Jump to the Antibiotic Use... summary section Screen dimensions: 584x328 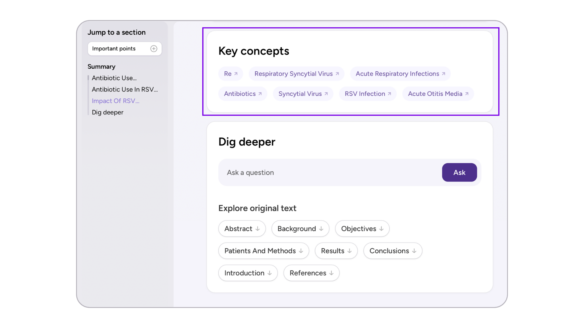coord(114,78)
